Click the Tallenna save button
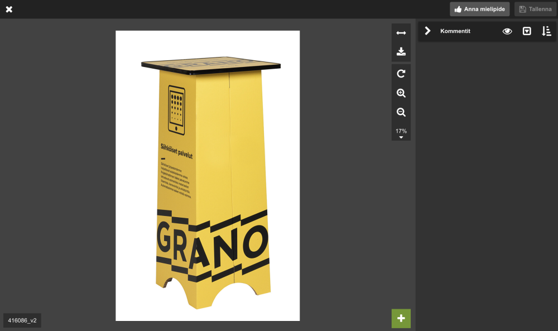This screenshot has height=331, width=558. [535, 9]
